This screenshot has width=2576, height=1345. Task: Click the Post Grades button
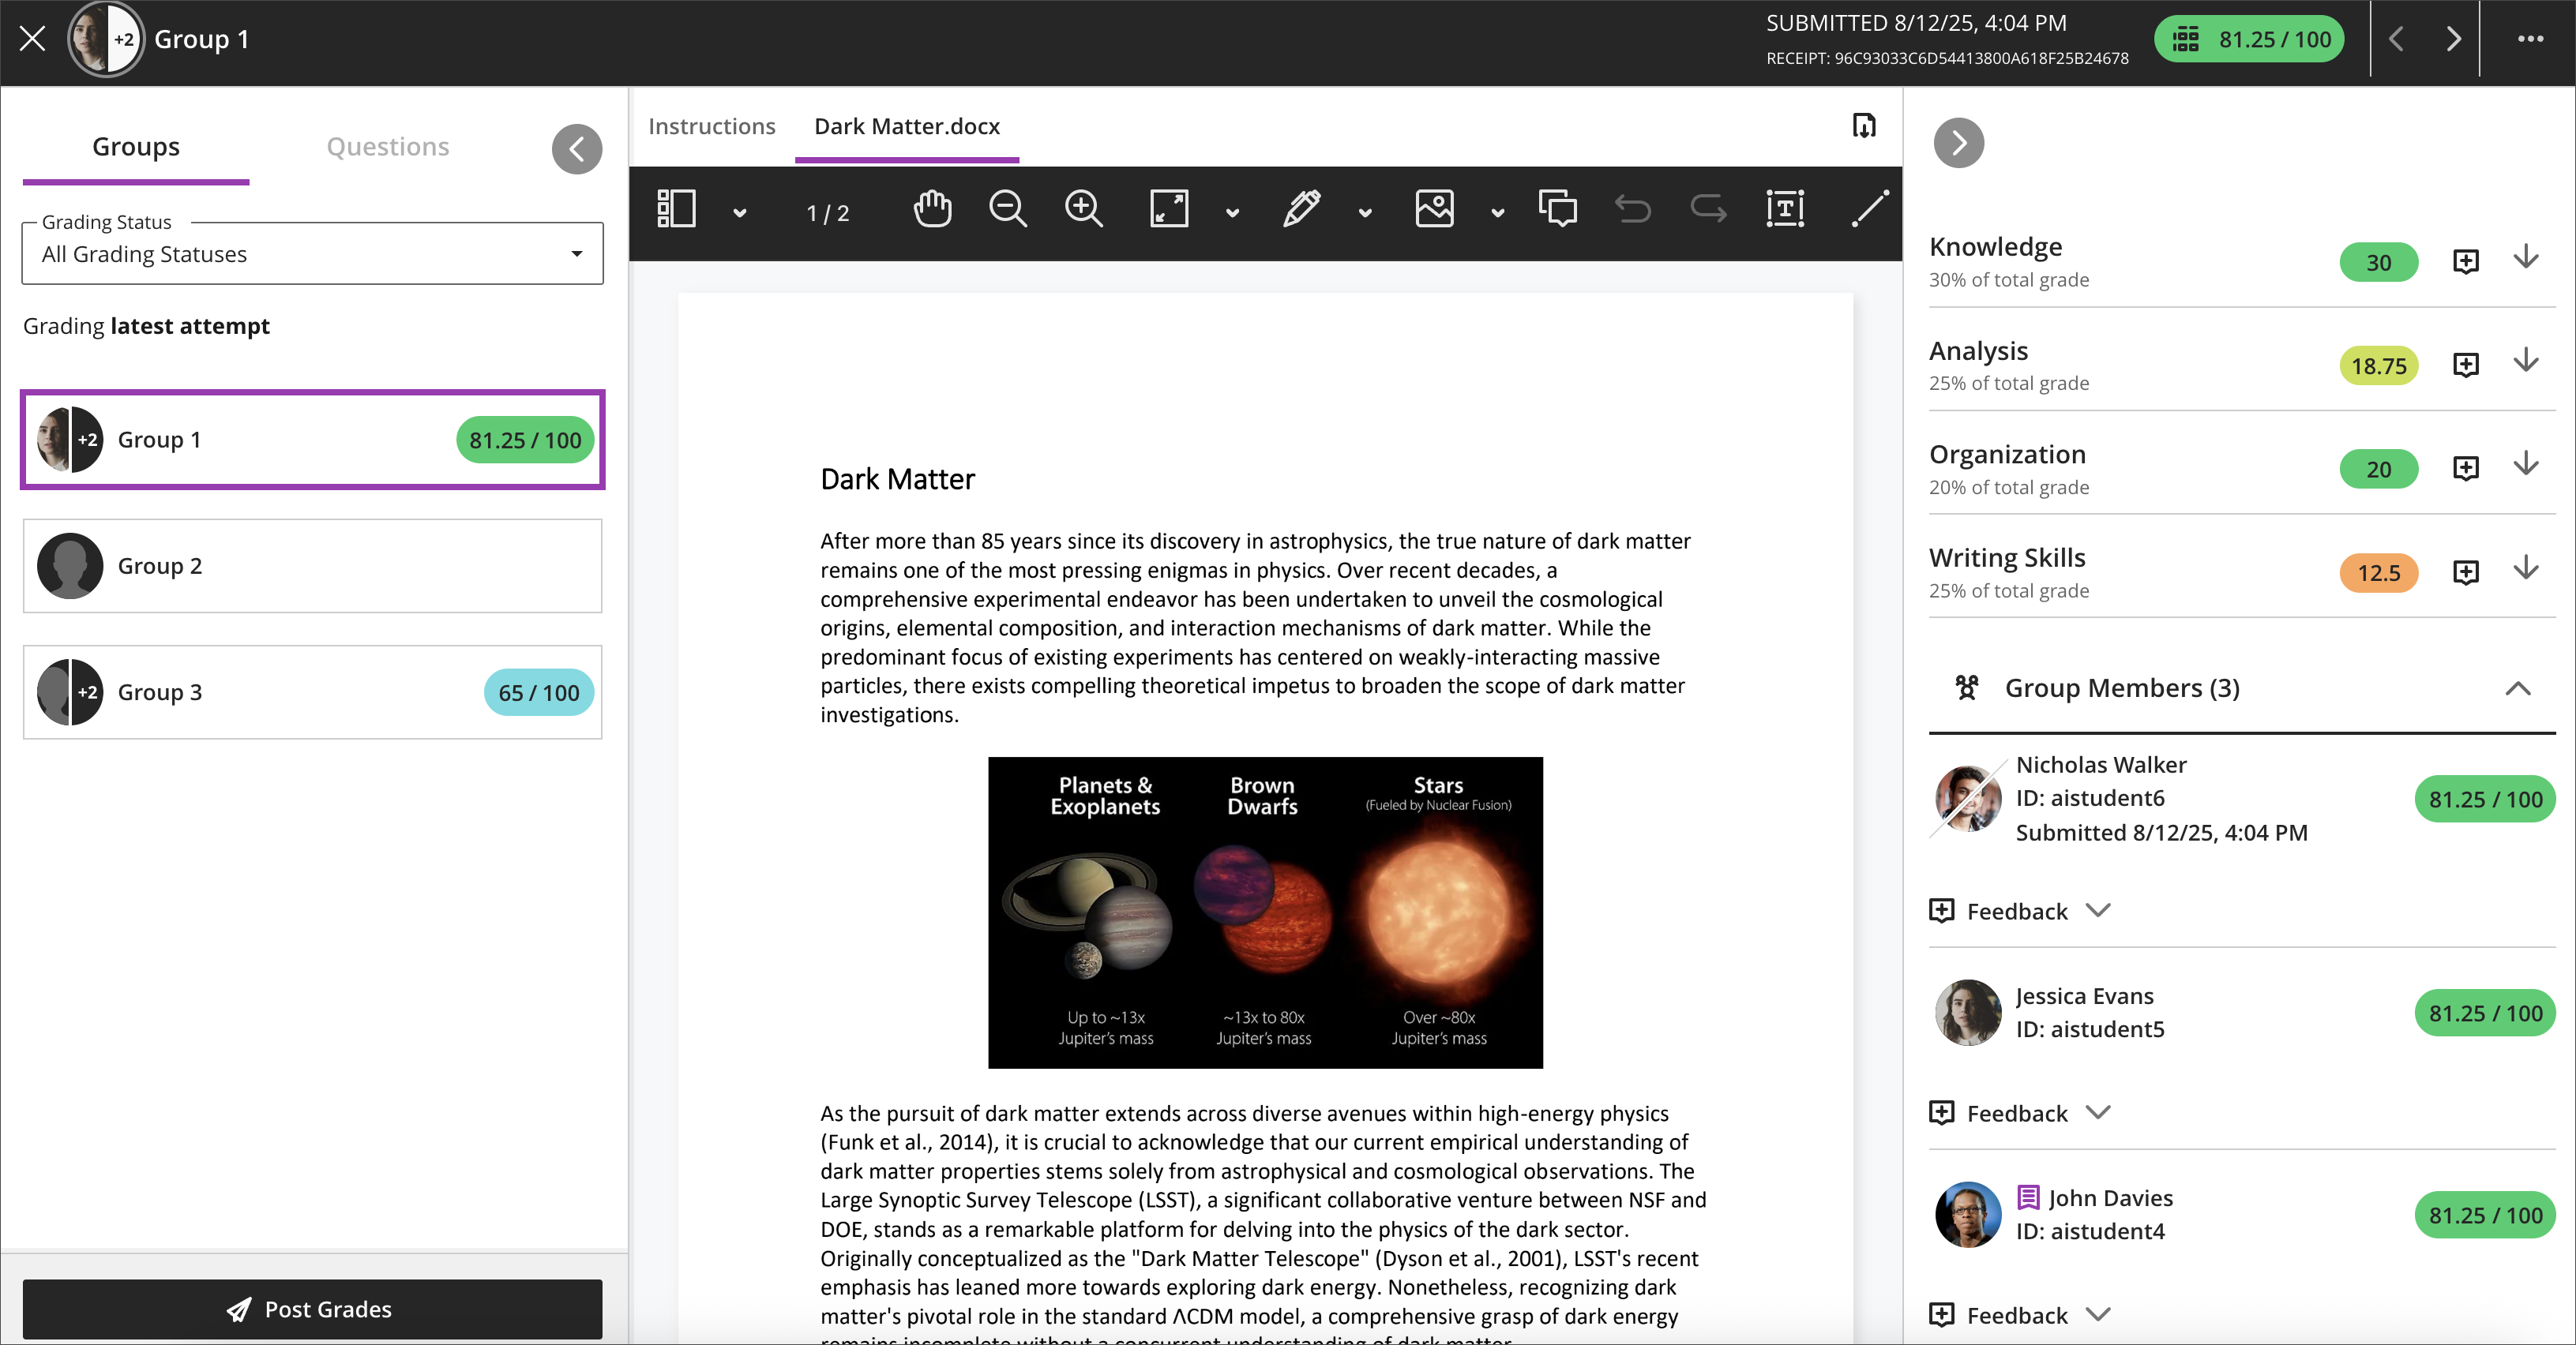312,1309
